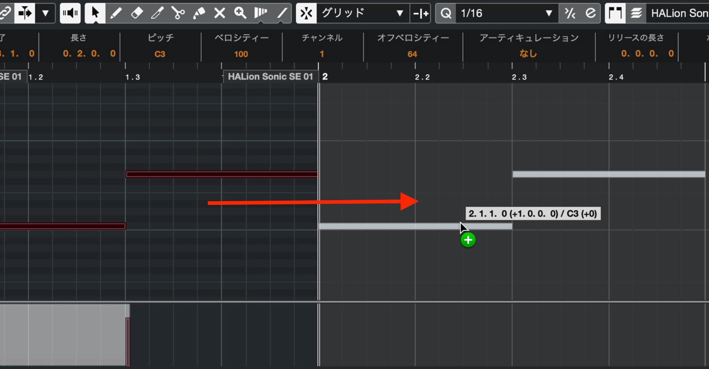Select the Draw pencil tool
The width and height of the screenshot is (709, 369).
click(x=116, y=13)
